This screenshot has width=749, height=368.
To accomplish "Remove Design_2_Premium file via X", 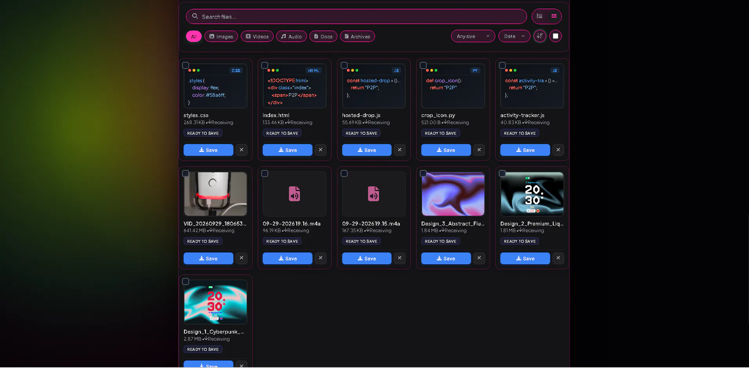I will [x=558, y=258].
